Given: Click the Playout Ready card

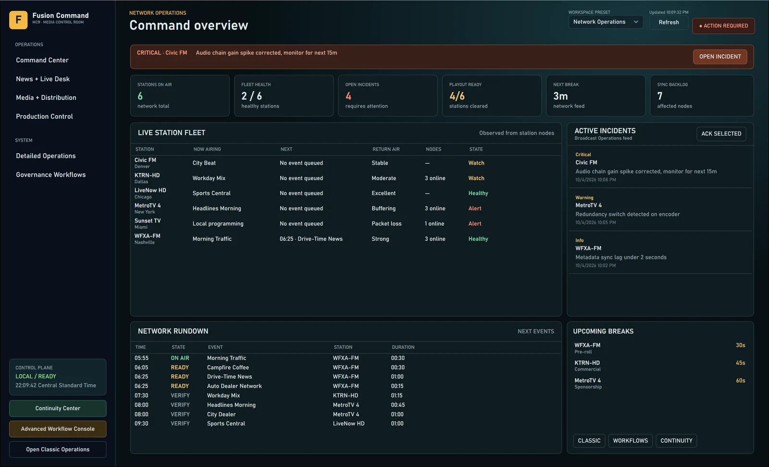Looking at the screenshot, I should pos(492,96).
